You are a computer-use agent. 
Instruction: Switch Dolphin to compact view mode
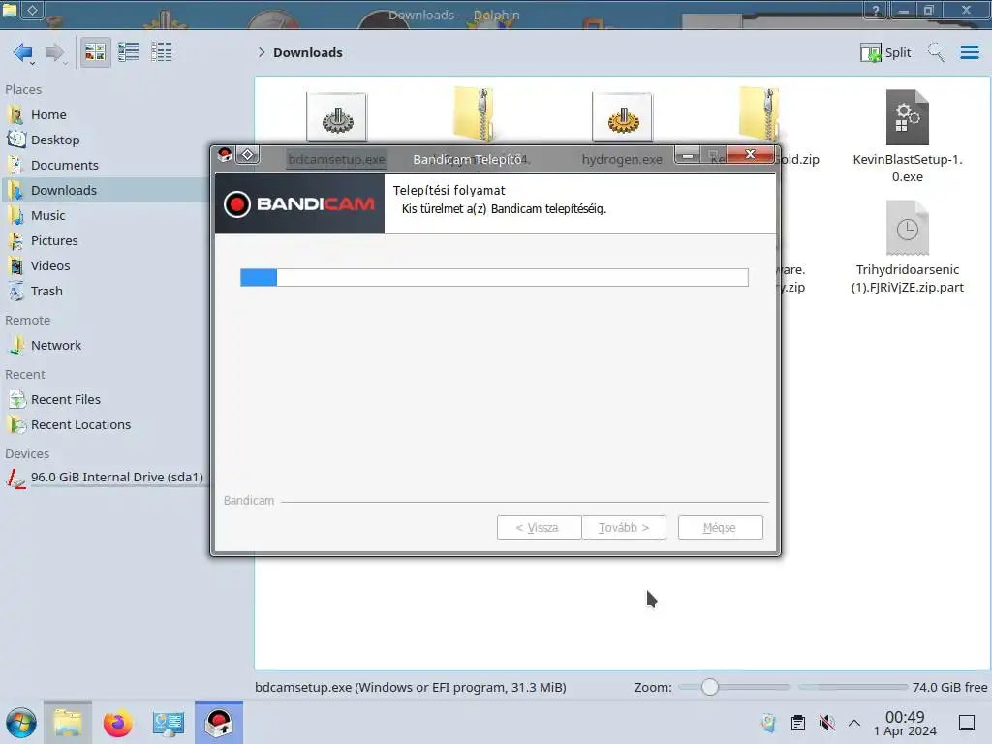[129, 52]
